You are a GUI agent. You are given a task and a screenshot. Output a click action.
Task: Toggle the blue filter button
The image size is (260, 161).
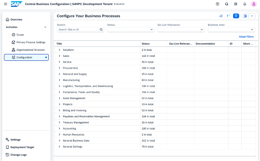click(236, 16)
